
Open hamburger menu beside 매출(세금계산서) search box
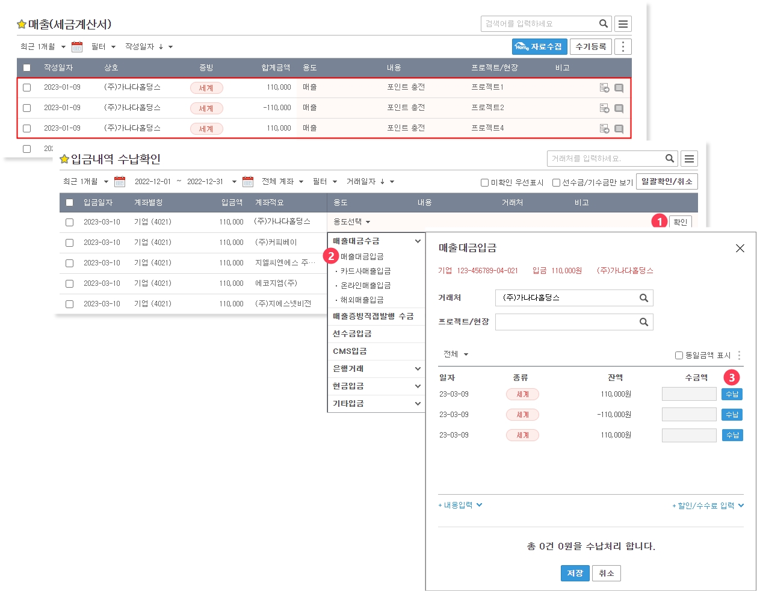[x=623, y=24]
